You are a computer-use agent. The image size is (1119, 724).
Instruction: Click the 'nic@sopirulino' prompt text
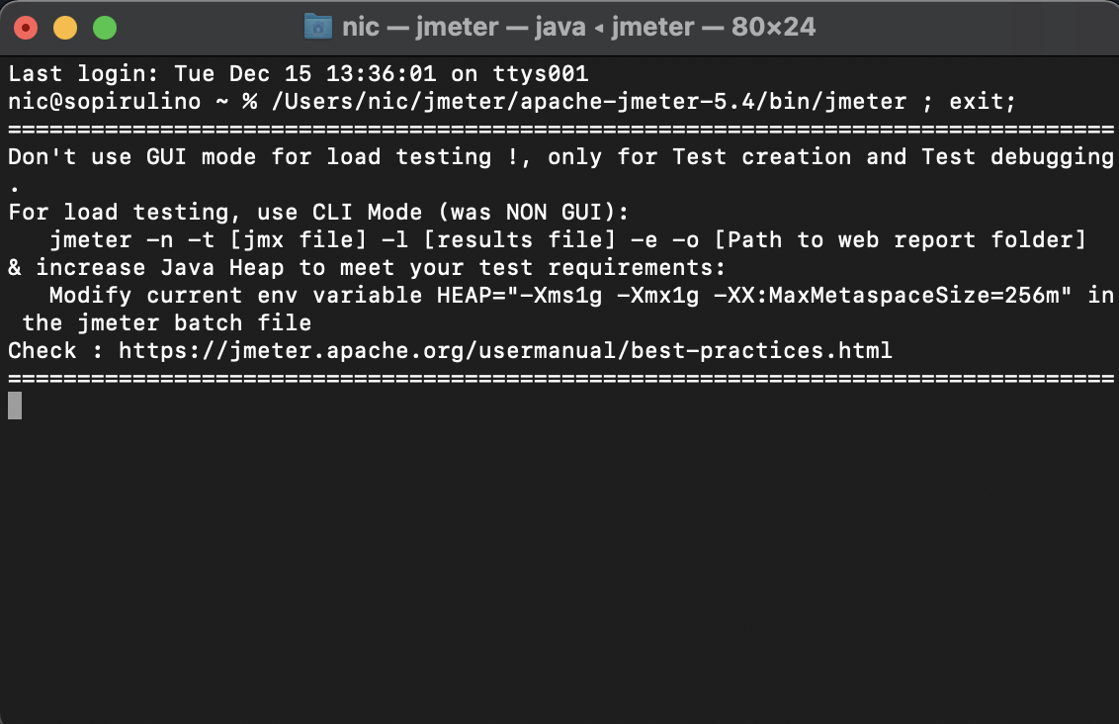(x=104, y=102)
